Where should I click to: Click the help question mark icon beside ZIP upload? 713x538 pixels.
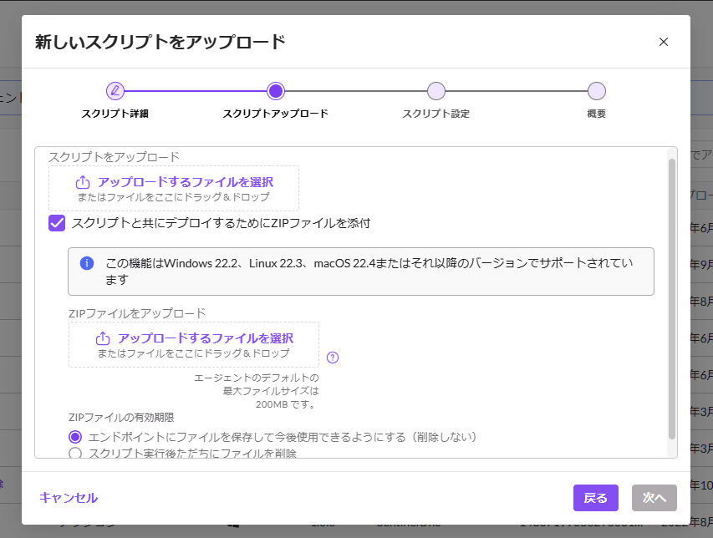tap(333, 358)
